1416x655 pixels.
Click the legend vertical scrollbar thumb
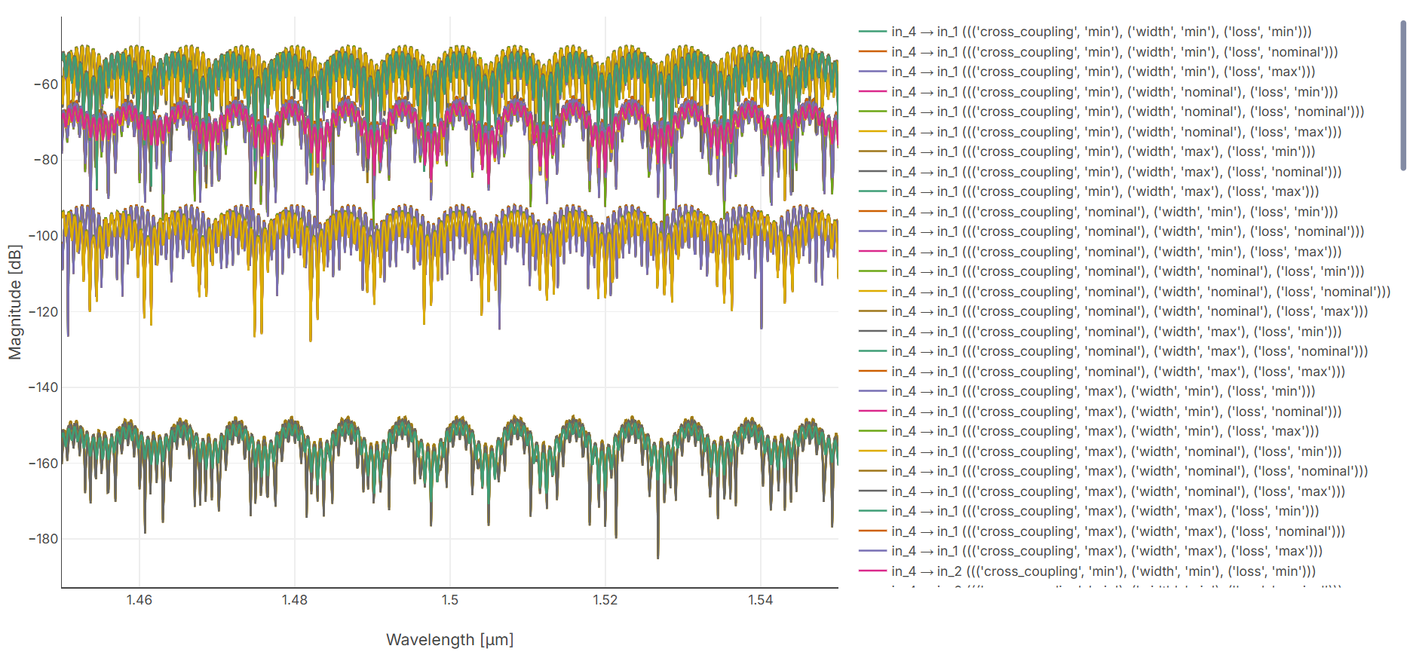[1402, 96]
